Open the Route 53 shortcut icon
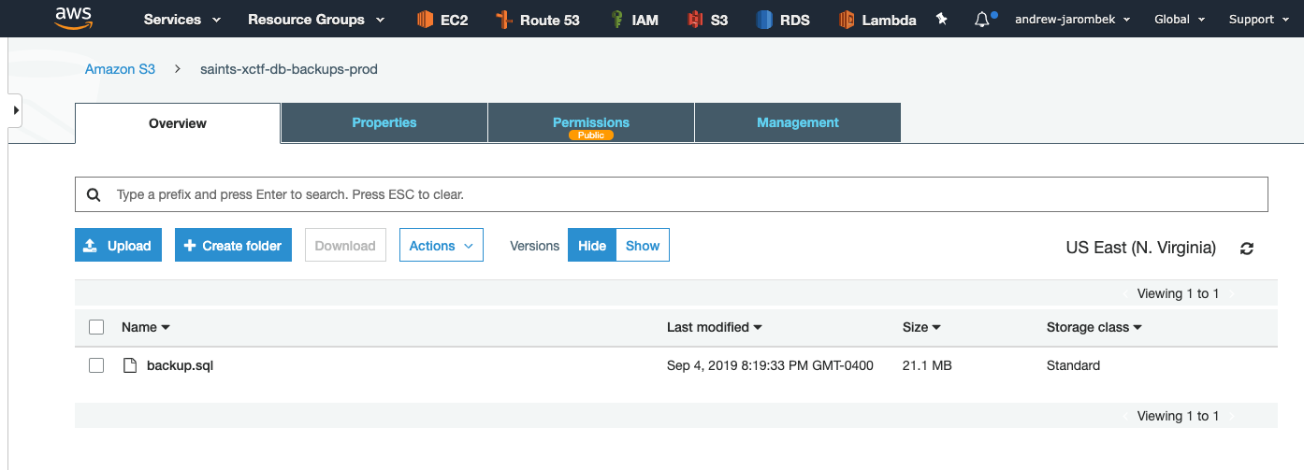Viewport: 1304px width, 470px height. [505, 20]
